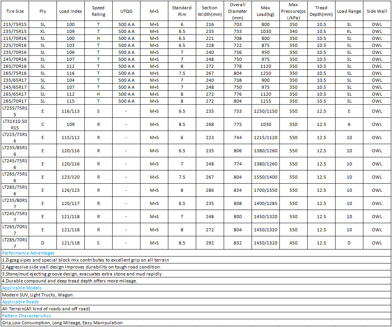
Task: Click the Zigzag sipes advantage line
Action: pos(86,260)
